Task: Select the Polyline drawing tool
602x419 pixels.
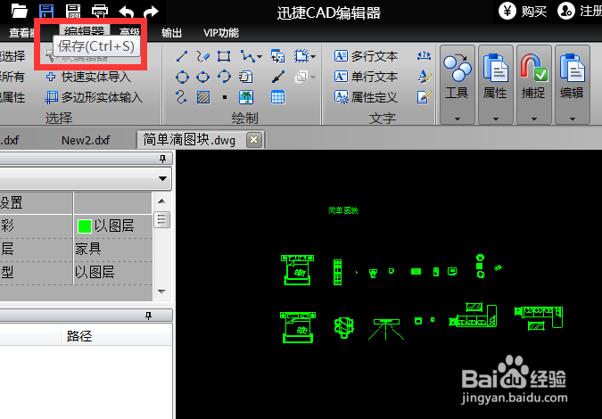Action: [248, 56]
